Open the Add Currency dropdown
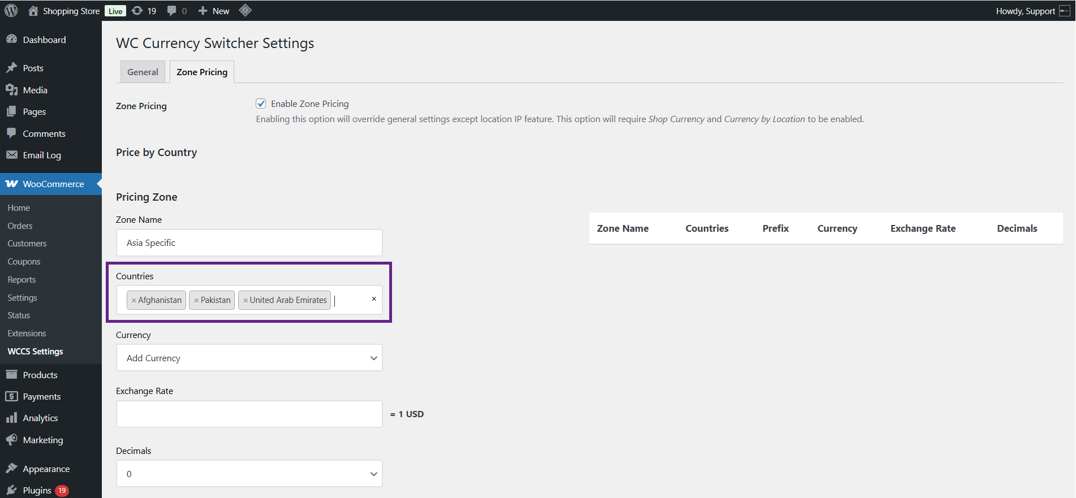Screen dimensions: 1076x498 click(249, 358)
